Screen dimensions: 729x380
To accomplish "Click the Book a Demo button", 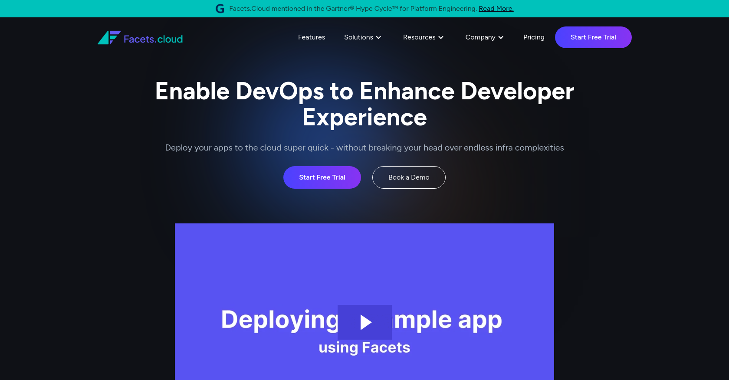I will pyautogui.click(x=409, y=177).
